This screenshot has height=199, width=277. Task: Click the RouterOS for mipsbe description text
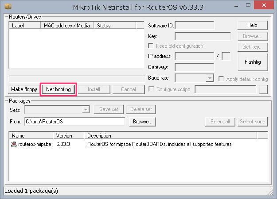[x=160, y=144]
